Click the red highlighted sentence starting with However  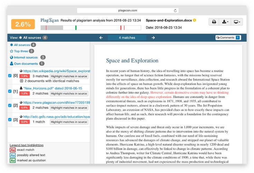tap(167, 95)
